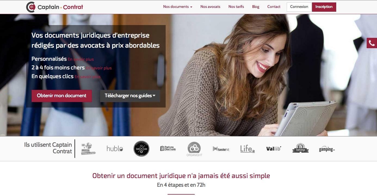The height and width of the screenshot is (196, 377).
Task: Select the Organight logo
Action: [194, 149]
